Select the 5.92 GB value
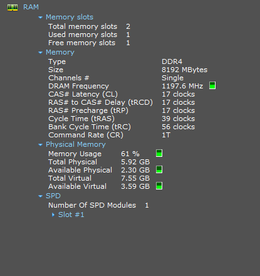 [135, 162]
